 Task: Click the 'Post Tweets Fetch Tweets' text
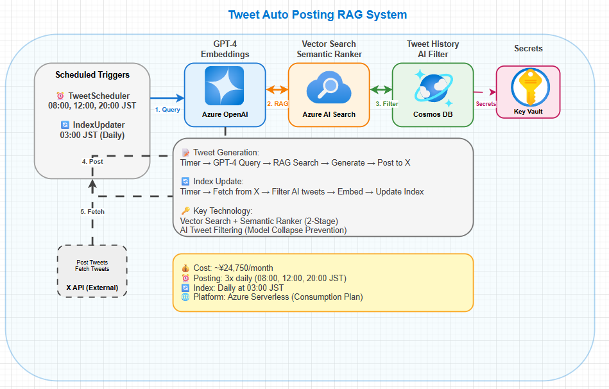pyautogui.click(x=92, y=266)
